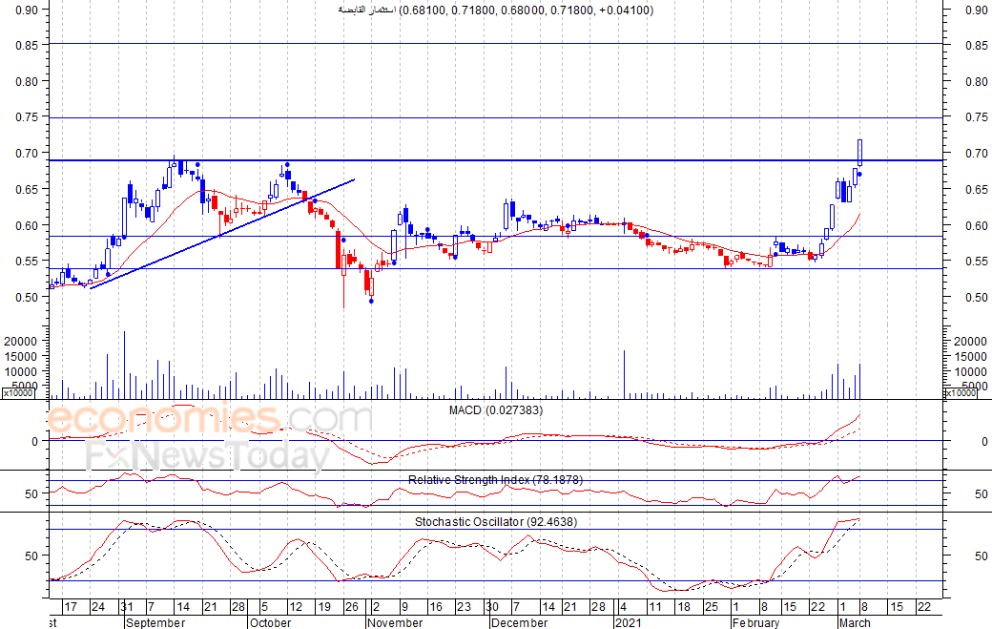
Task: Click the date tick 25 on the time axis
Action: click(x=712, y=607)
